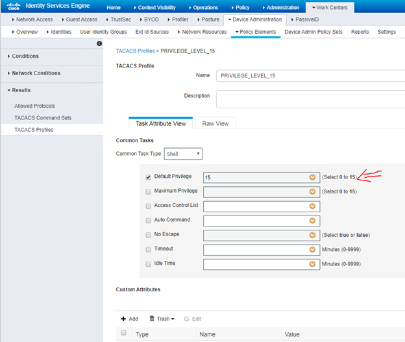
Task: Click TACACS Profiles breadcrumb link
Action: pyautogui.click(x=135, y=51)
